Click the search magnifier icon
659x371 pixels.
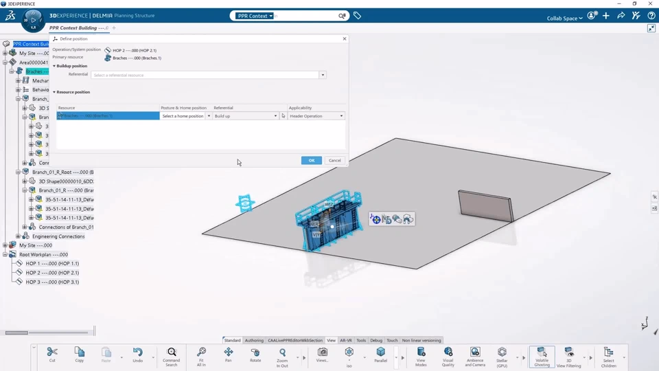point(342,16)
